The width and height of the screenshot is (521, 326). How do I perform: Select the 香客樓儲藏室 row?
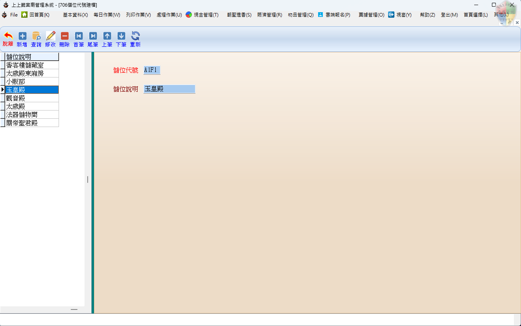(31, 65)
